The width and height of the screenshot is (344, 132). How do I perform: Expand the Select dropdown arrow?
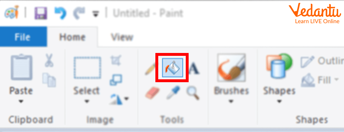pyautogui.click(x=87, y=101)
